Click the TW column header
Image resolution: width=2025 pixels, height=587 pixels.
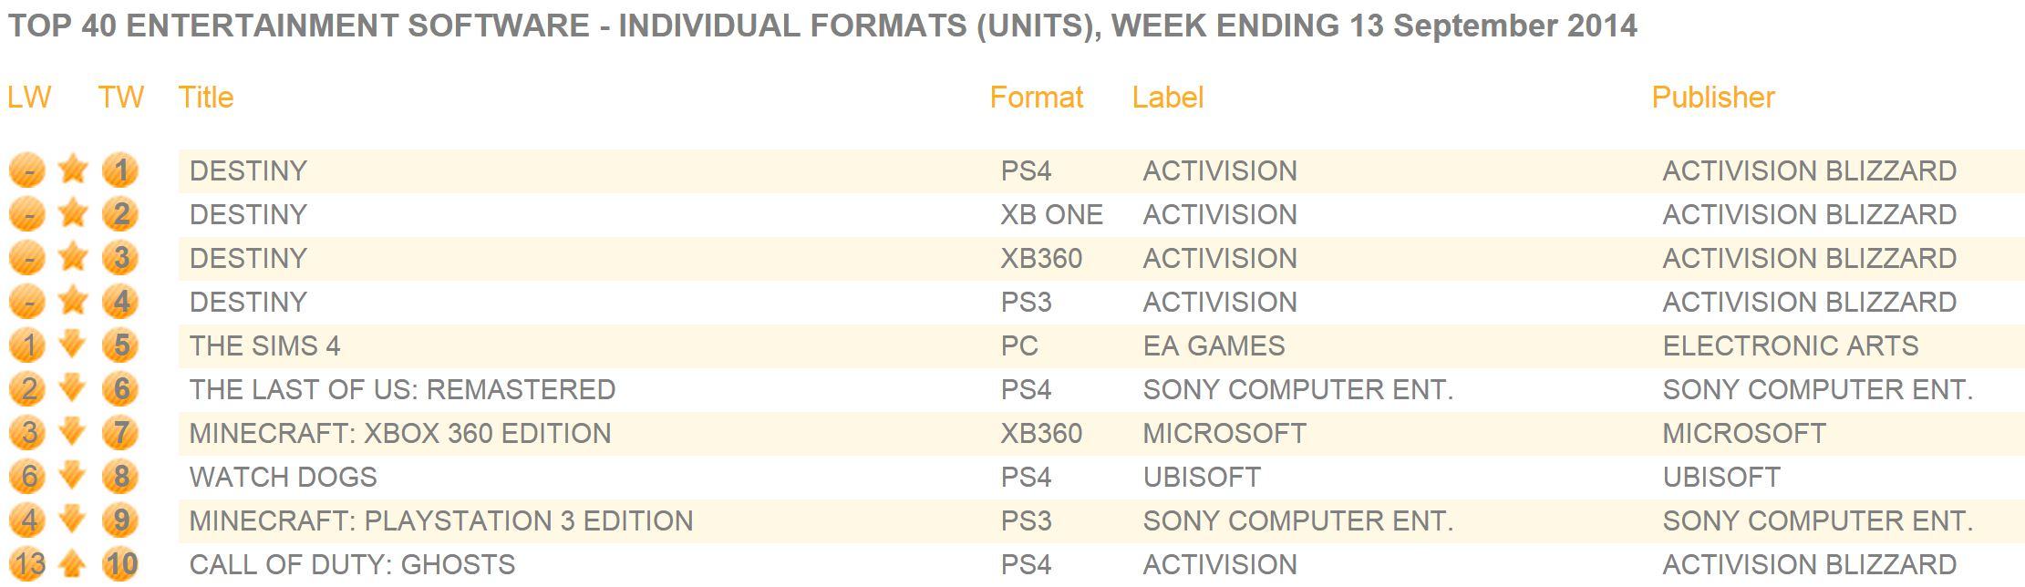click(121, 98)
